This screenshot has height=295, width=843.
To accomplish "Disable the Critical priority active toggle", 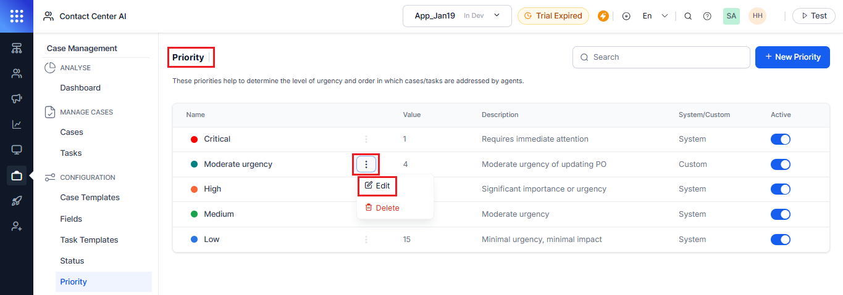I will pyautogui.click(x=780, y=139).
